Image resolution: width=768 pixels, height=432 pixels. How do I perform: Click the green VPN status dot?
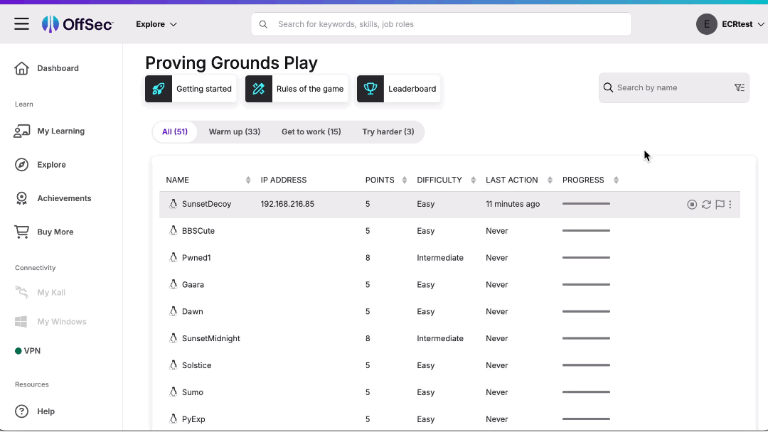[x=18, y=351]
